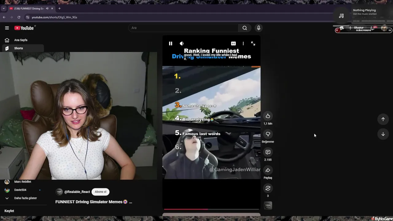Like the Short with thumbs up
This screenshot has height=221, width=393.
[268, 116]
